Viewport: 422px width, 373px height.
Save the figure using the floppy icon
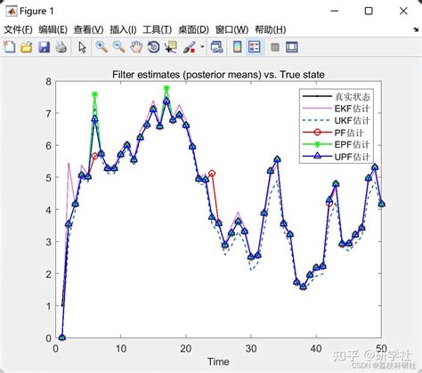tap(44, 47)
